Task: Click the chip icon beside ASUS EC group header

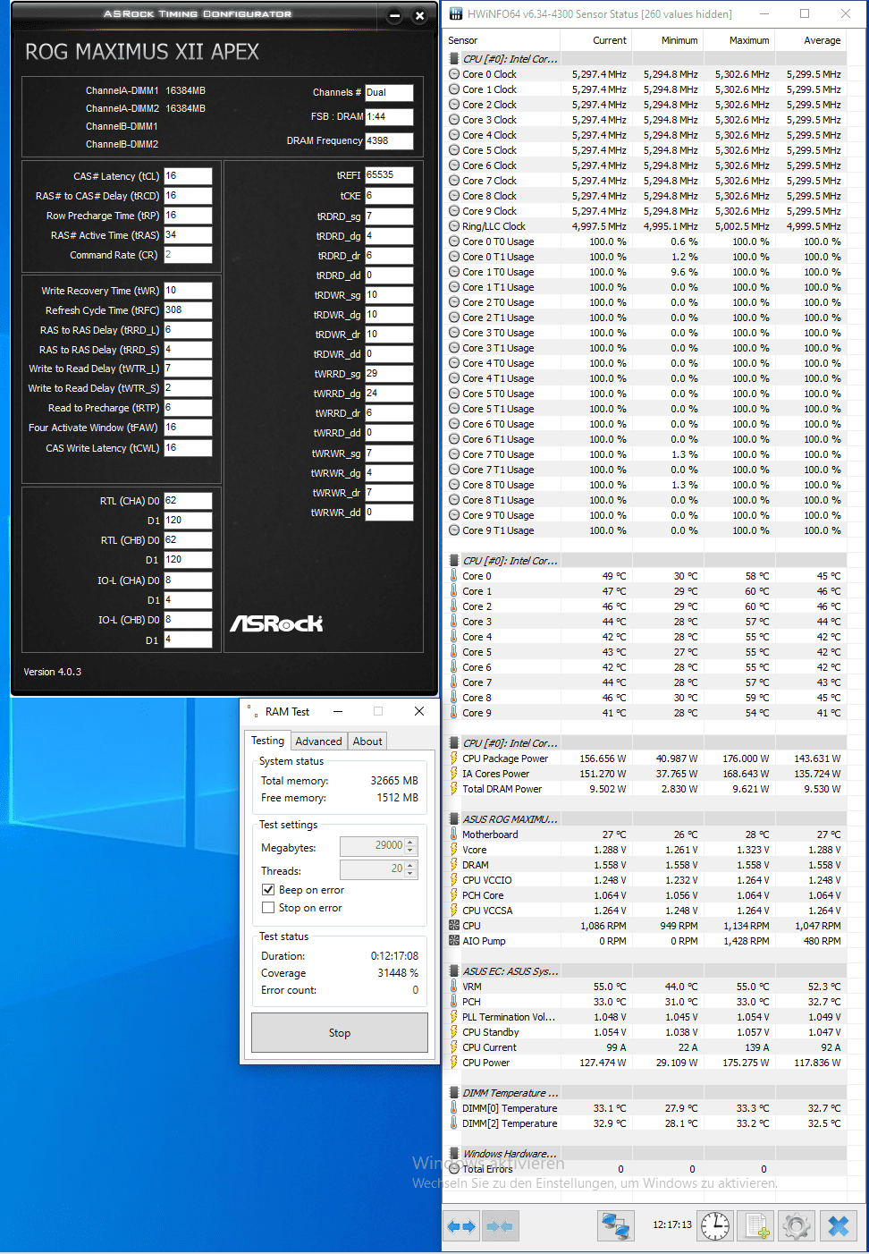Action: (x=454, y=971)
